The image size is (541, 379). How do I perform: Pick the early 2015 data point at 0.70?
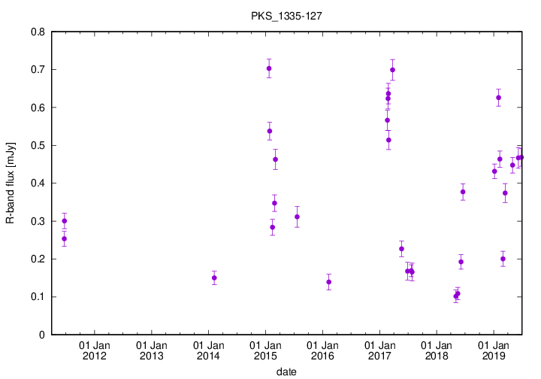click(x=269, y=68)
